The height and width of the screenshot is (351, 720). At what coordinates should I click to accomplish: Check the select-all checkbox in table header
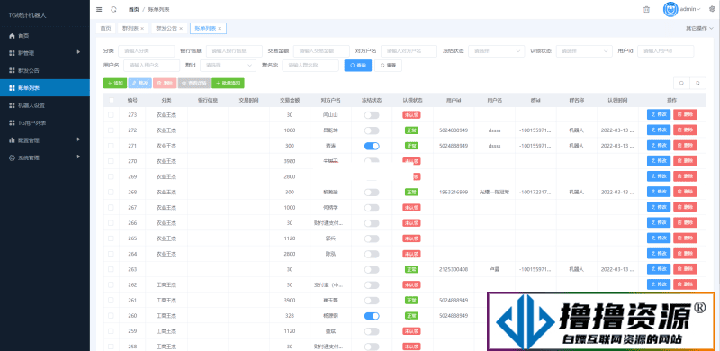(111, 100)
